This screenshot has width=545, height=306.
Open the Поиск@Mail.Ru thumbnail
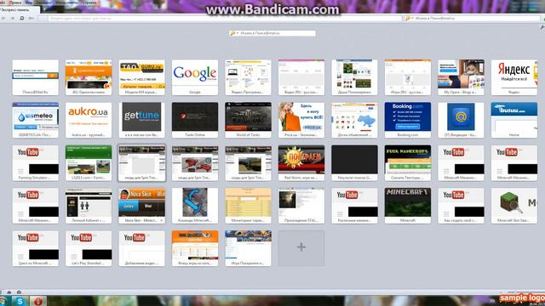point(36,77)
